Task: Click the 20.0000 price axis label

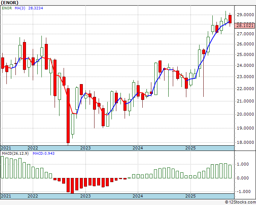Action: 245,114
